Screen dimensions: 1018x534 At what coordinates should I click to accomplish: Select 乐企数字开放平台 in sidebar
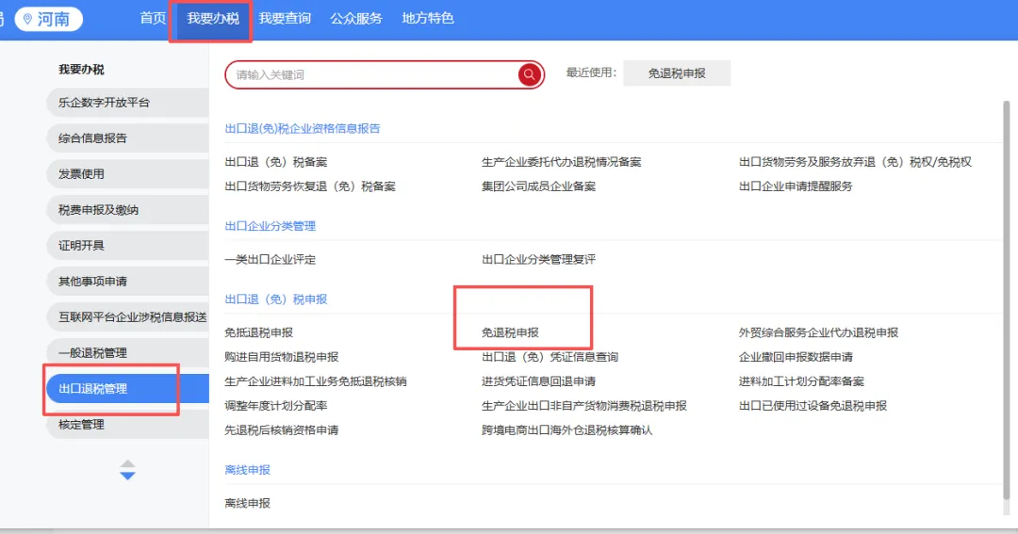pos(128,103)
